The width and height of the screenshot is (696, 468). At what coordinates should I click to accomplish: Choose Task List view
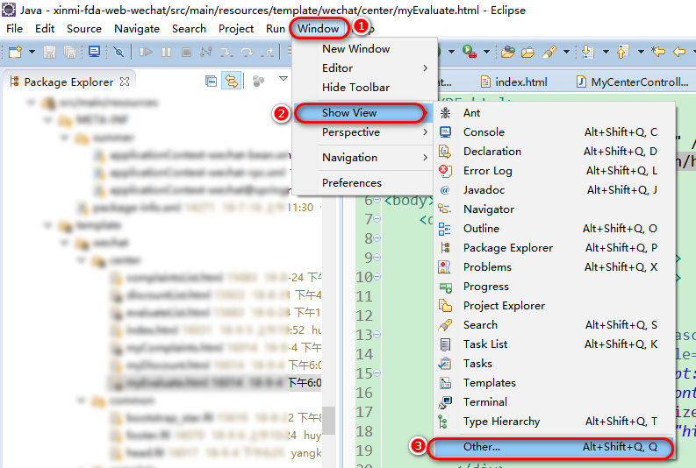(x=555, y=344)
